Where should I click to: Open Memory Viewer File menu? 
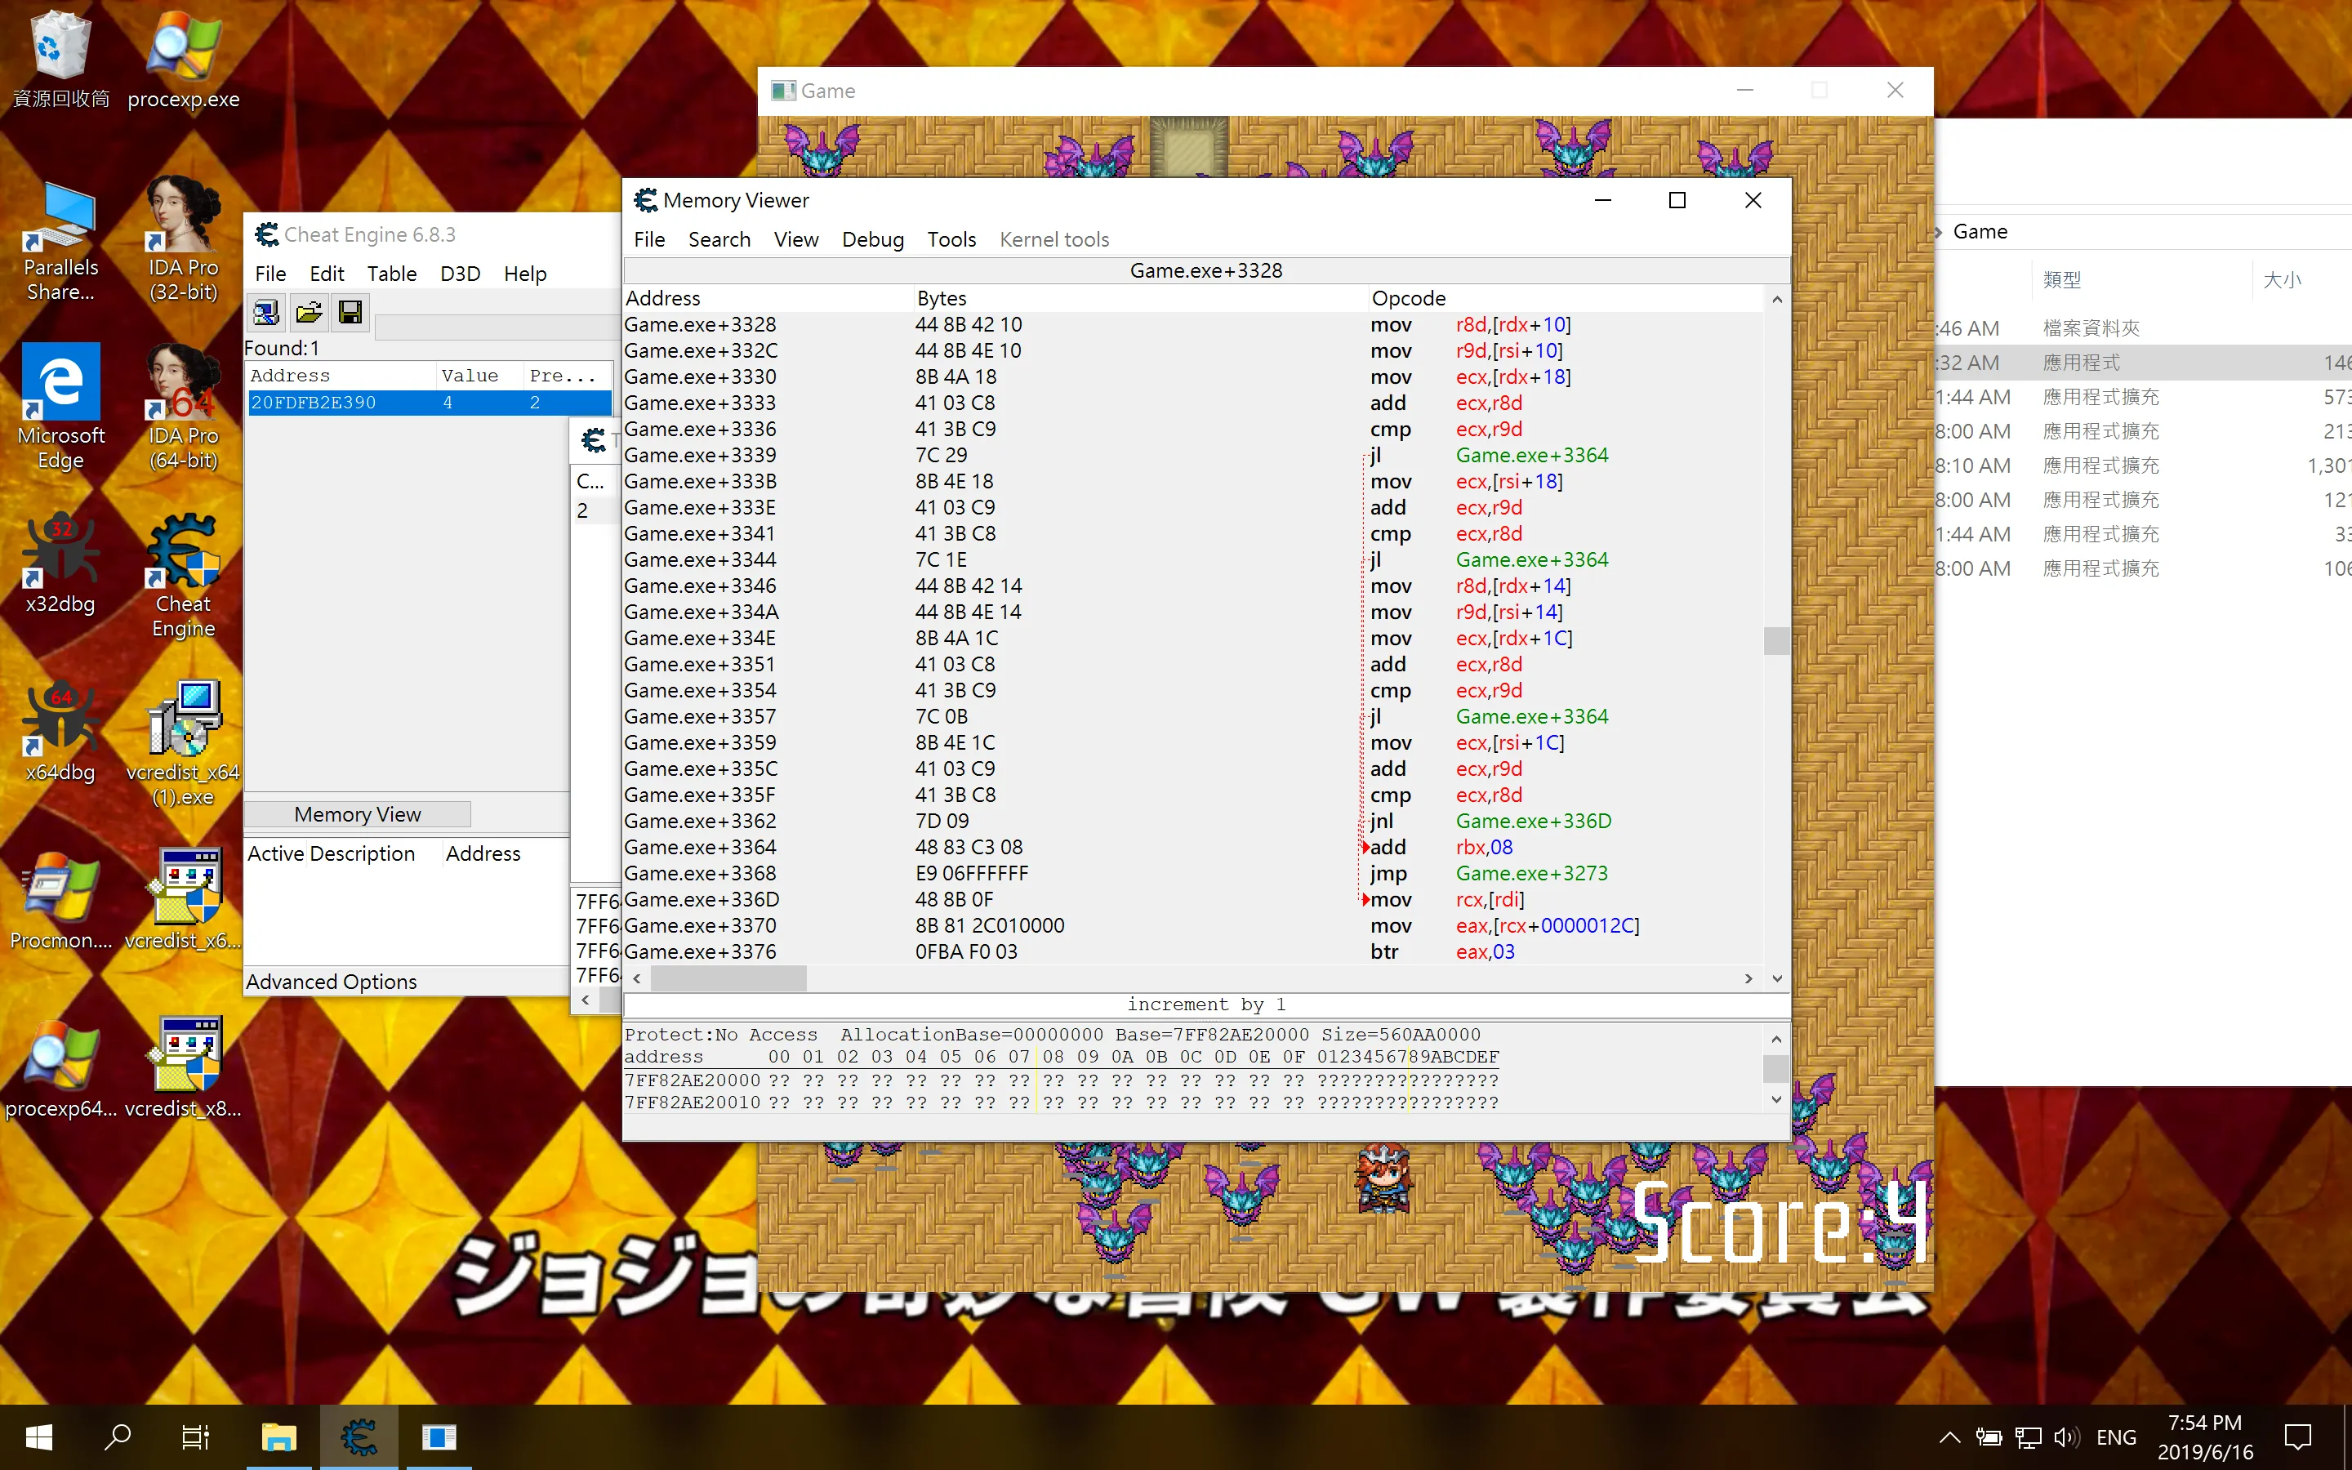[649, 239]
